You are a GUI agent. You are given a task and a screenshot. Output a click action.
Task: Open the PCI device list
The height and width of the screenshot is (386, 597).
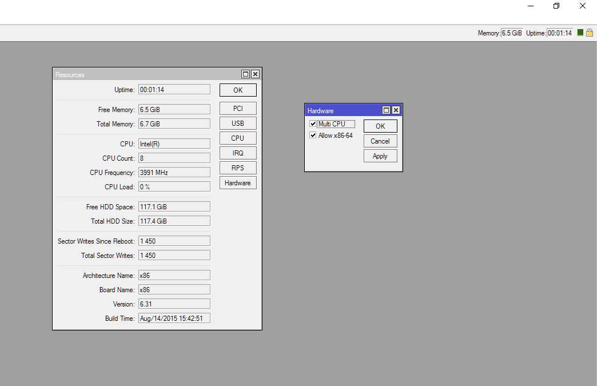[x=238, y=108]
